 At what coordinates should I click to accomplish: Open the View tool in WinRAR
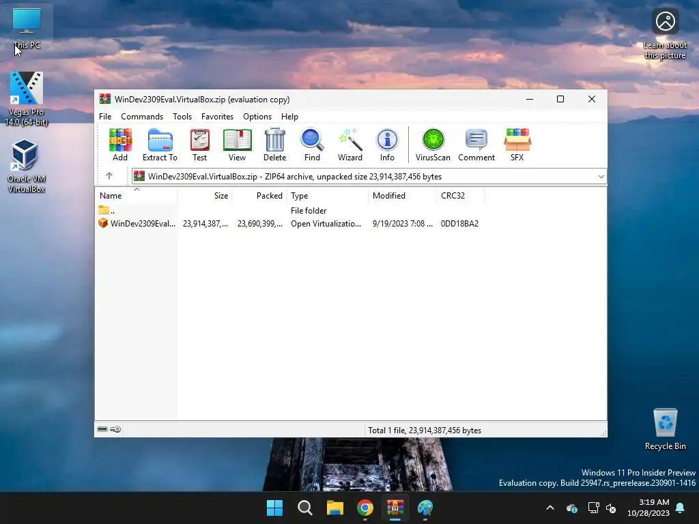point(237,145)
